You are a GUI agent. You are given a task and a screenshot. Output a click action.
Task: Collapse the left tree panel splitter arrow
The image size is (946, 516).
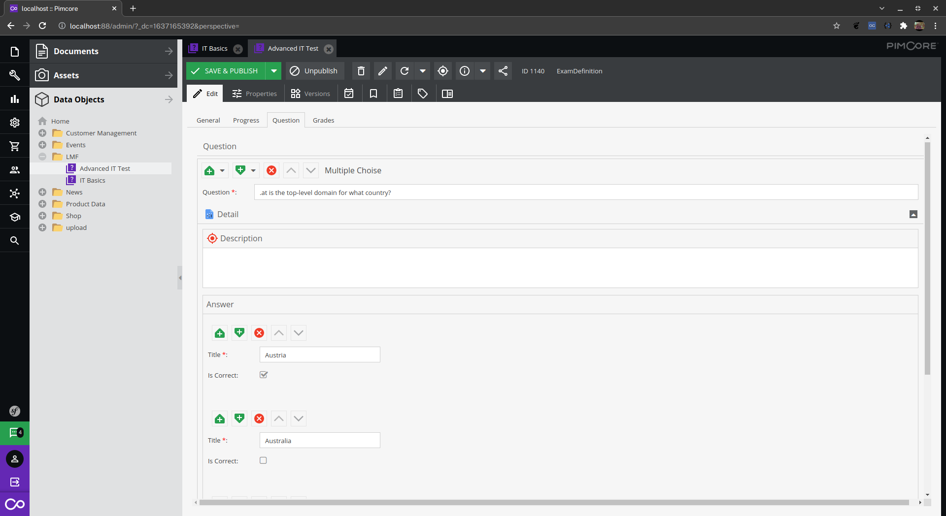(x=180, y=278)
